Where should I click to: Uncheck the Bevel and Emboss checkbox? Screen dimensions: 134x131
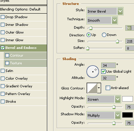click(2, 48)
